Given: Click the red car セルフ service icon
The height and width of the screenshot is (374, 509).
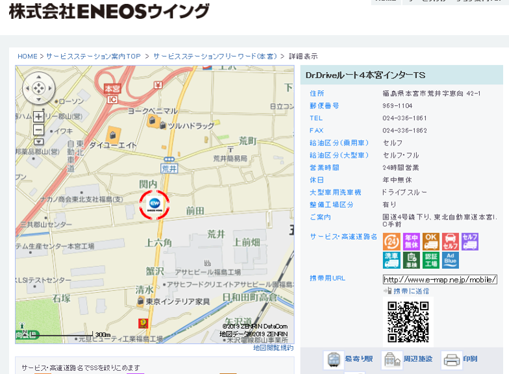Looking at the screenshot, I should (451, 242).
